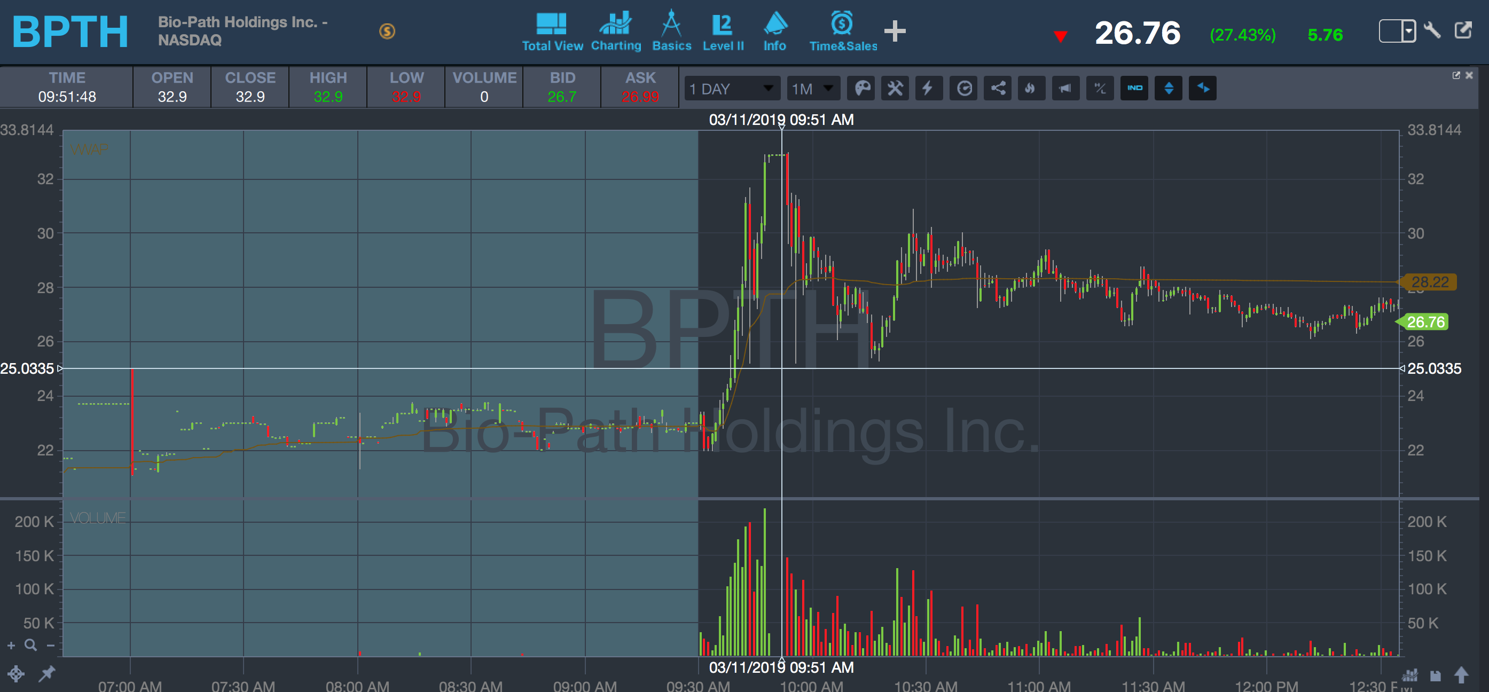Switch to the Level II tab

coord(723,32)
